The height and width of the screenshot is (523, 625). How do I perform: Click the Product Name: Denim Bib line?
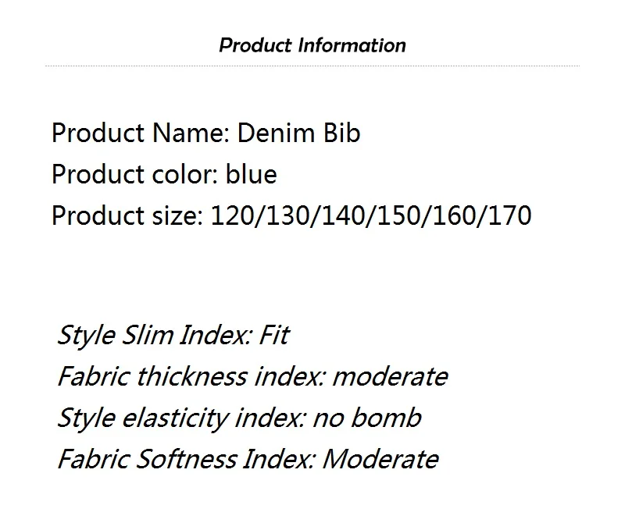click(x=206, y=133)
